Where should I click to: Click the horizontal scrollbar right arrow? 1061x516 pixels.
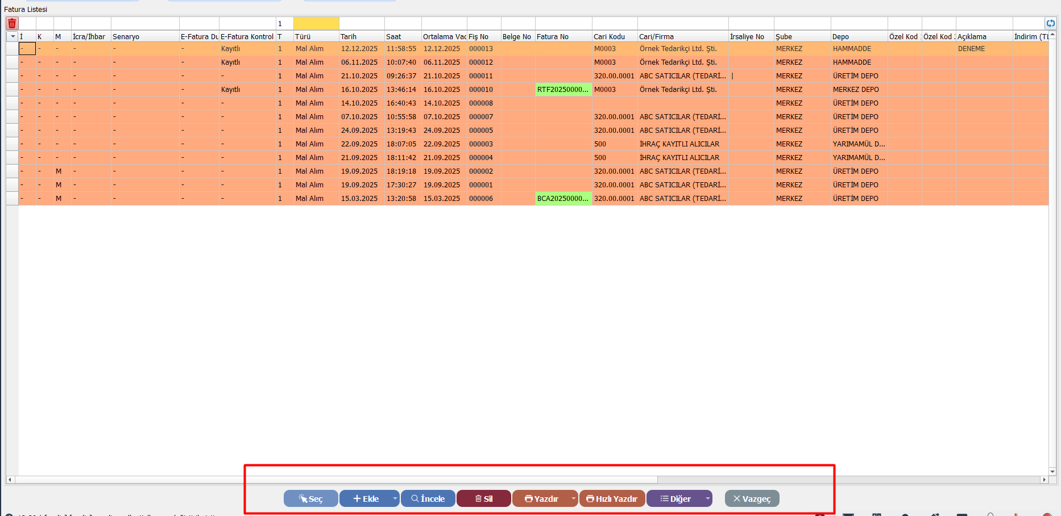tap(1044, 480)
